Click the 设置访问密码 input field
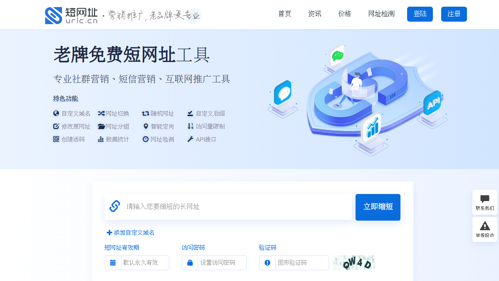 click(222, 263)
